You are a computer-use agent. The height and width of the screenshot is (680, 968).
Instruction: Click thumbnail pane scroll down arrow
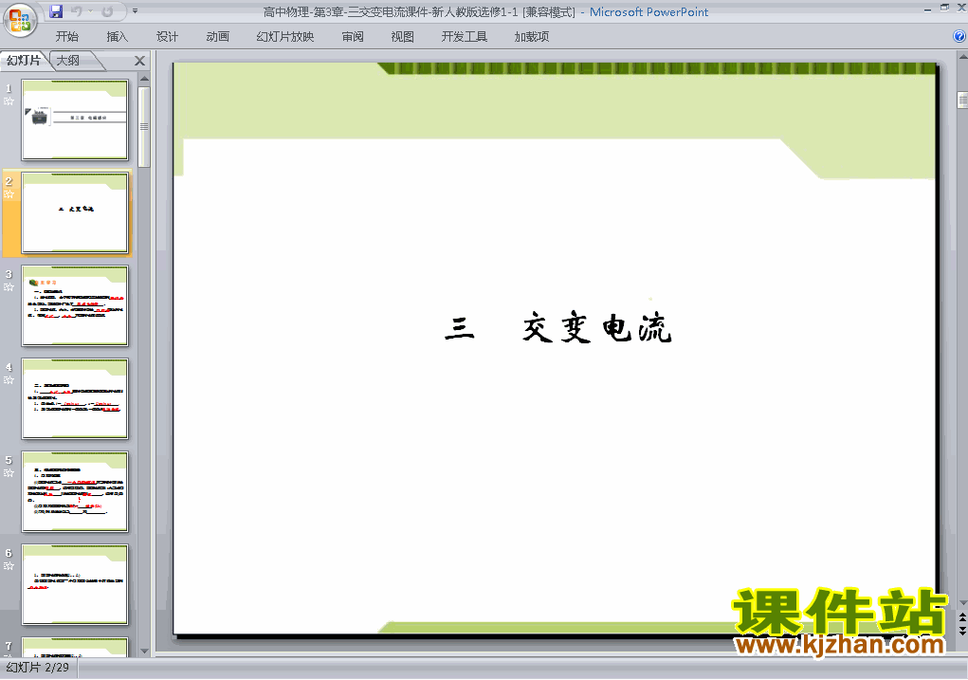(x=144, y=651)
